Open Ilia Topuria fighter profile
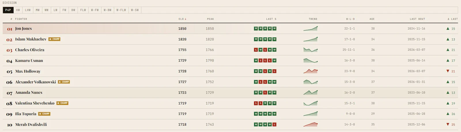Viewport: 461px width, 132px height. (26, 114)
